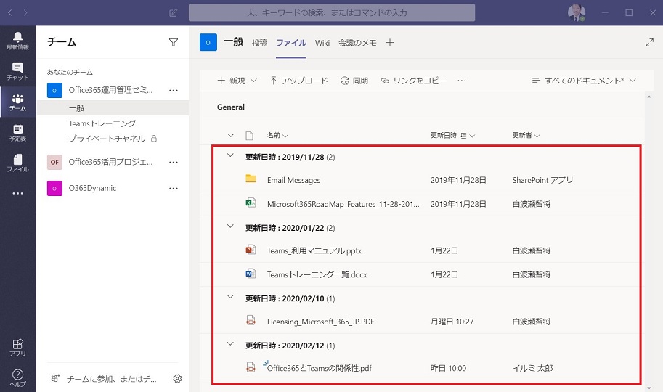663x392 pixels.
Task: Click the OF team avatar icon
Action: click(x=54, y=162)
